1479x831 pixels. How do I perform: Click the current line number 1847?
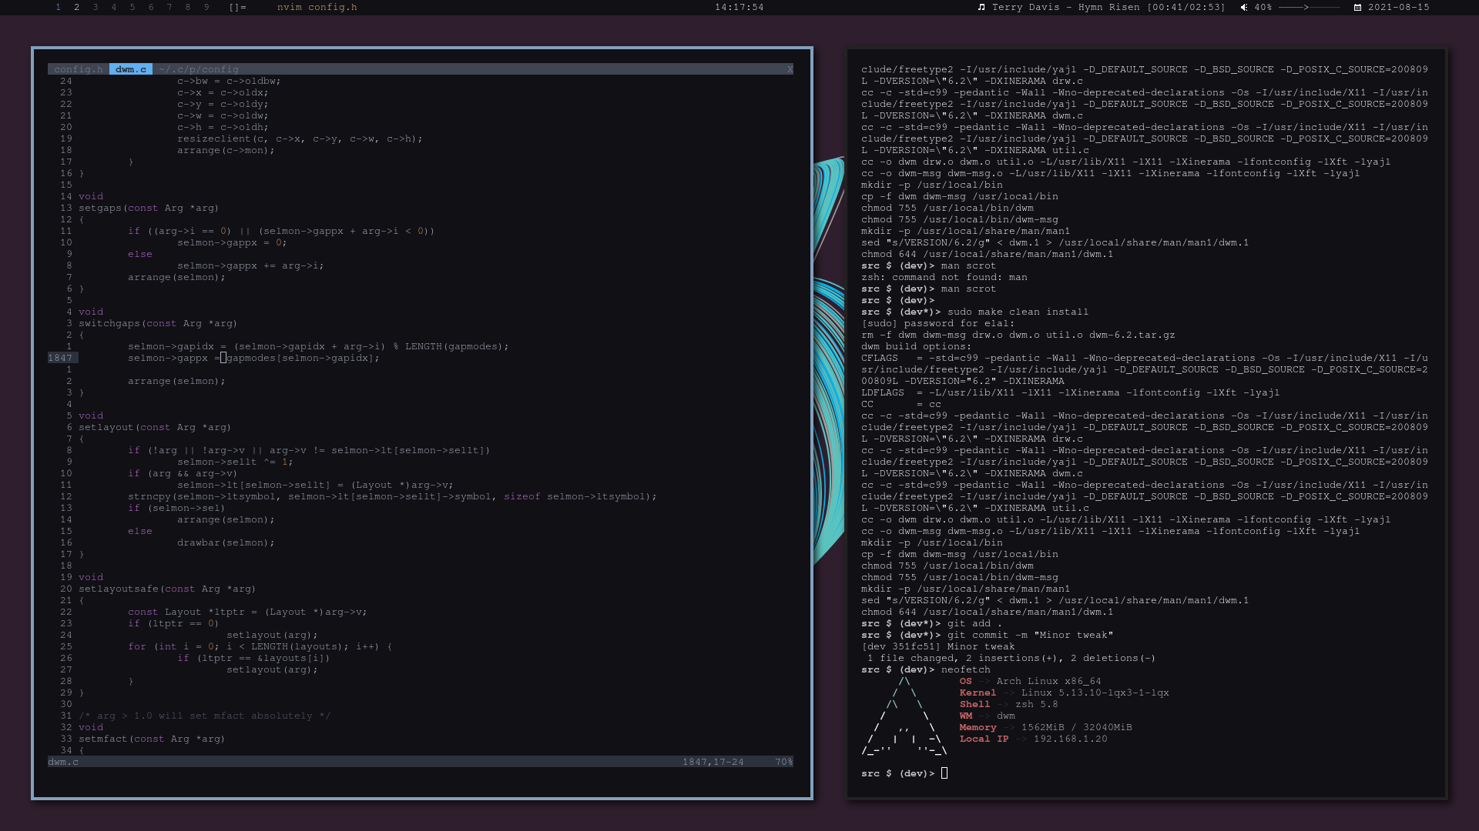[x=60, y=358]
